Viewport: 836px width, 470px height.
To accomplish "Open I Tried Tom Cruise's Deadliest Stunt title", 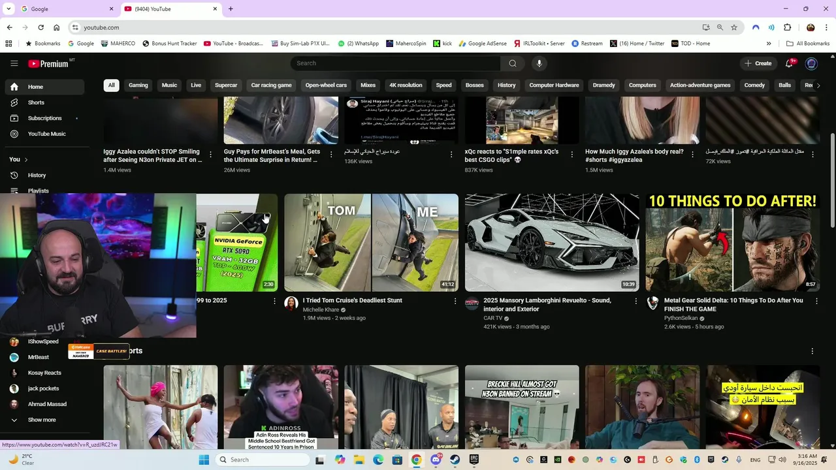I will click(352, 300).
